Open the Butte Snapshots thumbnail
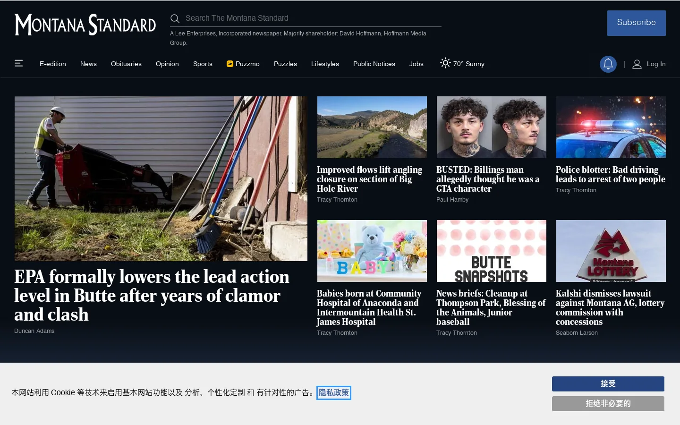680x425 pixels. 492,251
